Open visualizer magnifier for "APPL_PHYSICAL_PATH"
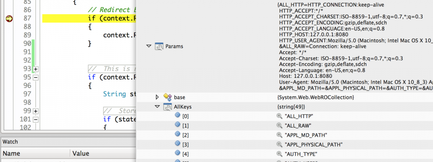 click(279, 144)
